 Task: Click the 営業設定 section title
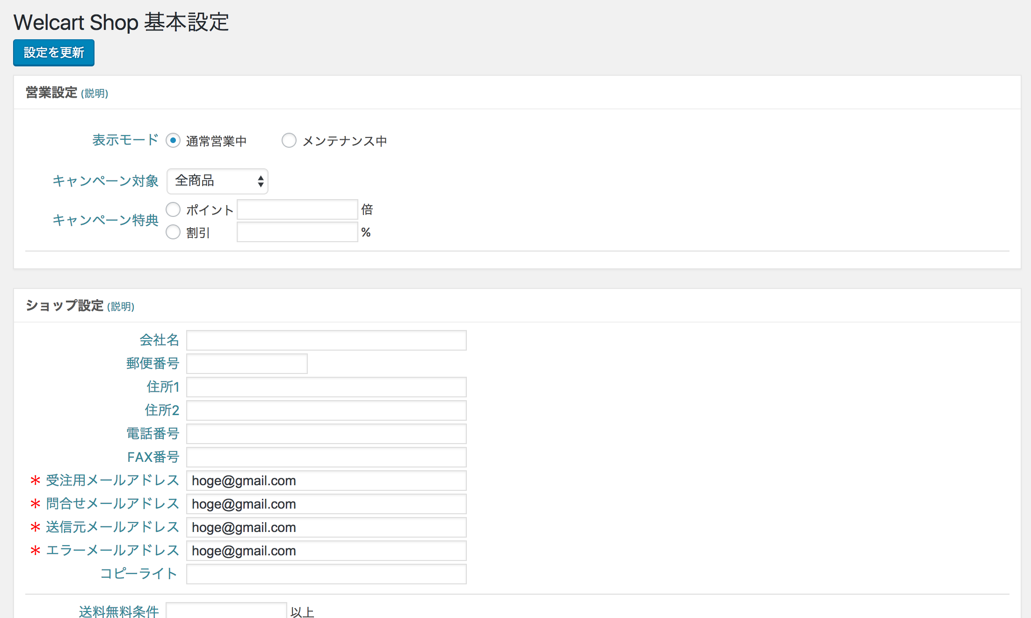click(x=51, y=93)
